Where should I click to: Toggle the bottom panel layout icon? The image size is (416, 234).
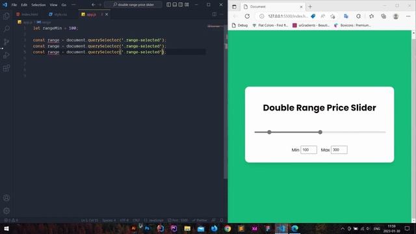click(x=175, y=5)
